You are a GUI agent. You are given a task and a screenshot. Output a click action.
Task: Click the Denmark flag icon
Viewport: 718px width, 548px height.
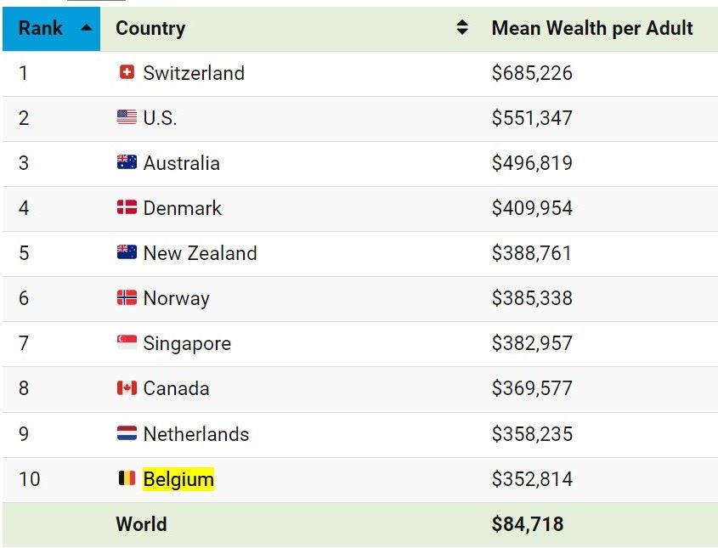click(127, 207)
